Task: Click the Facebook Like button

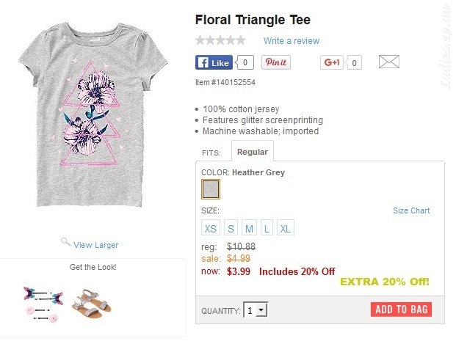Action: 214,62
